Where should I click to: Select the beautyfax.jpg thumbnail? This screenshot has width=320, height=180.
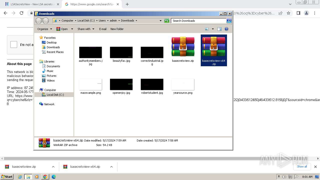pos(121,52)
